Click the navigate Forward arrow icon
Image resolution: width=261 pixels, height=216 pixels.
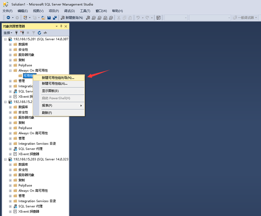point(17,17)
